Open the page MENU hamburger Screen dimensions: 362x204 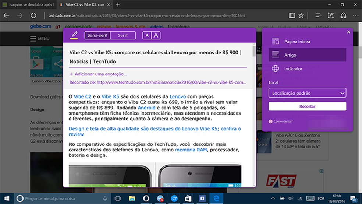coord(40,39)
